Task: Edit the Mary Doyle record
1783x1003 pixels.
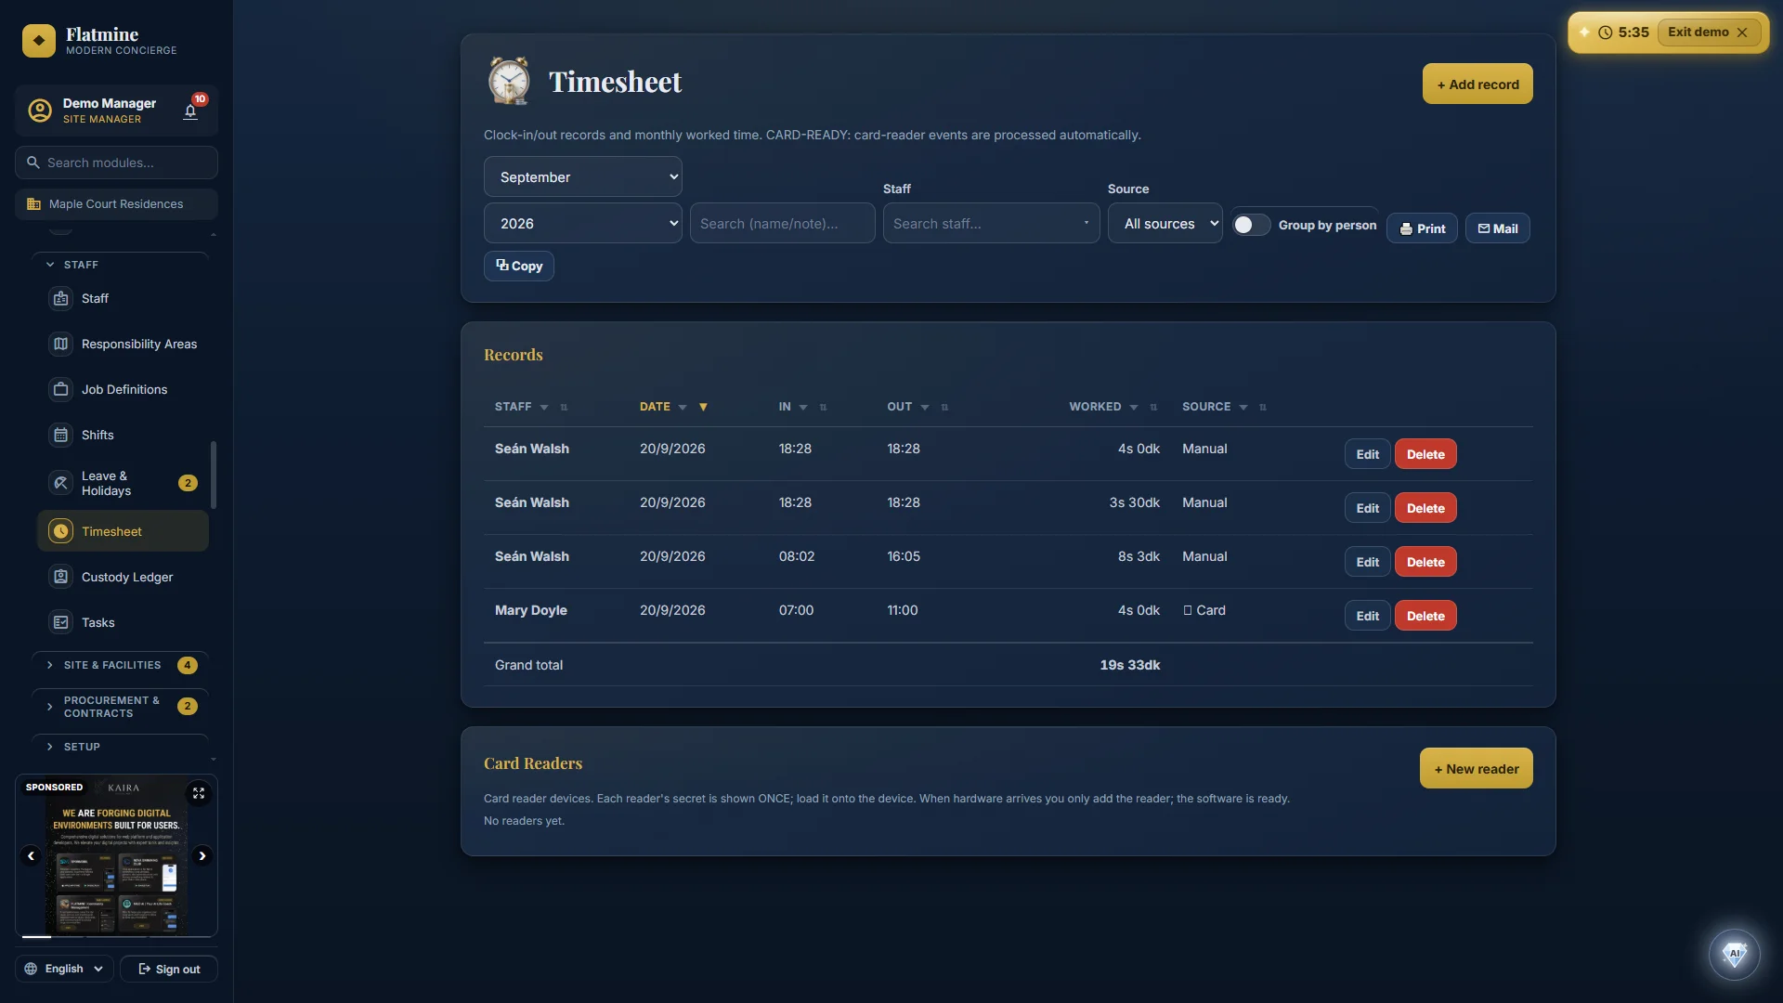Action: click(1367, 616)
